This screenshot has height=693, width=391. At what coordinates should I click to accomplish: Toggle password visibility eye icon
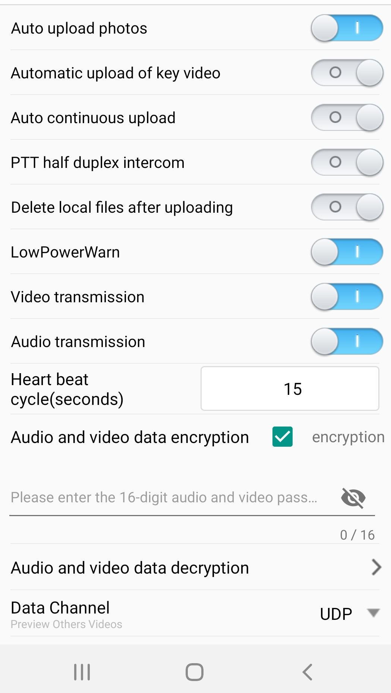353,497
